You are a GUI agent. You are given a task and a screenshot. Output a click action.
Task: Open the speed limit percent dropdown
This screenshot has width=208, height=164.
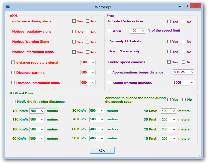[x=138, y=31]
